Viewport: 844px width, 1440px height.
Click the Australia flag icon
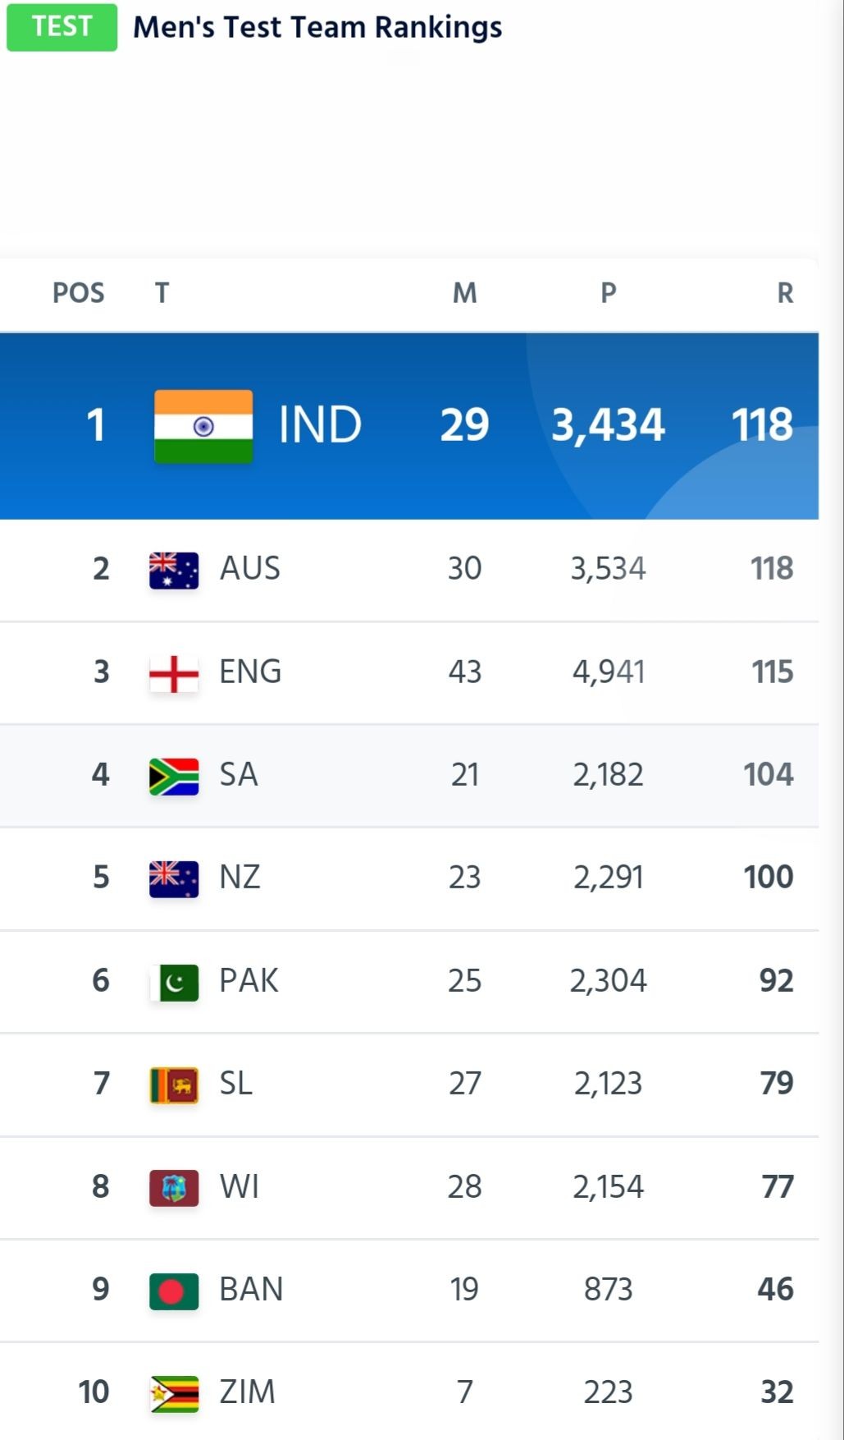tap(174, 571)
